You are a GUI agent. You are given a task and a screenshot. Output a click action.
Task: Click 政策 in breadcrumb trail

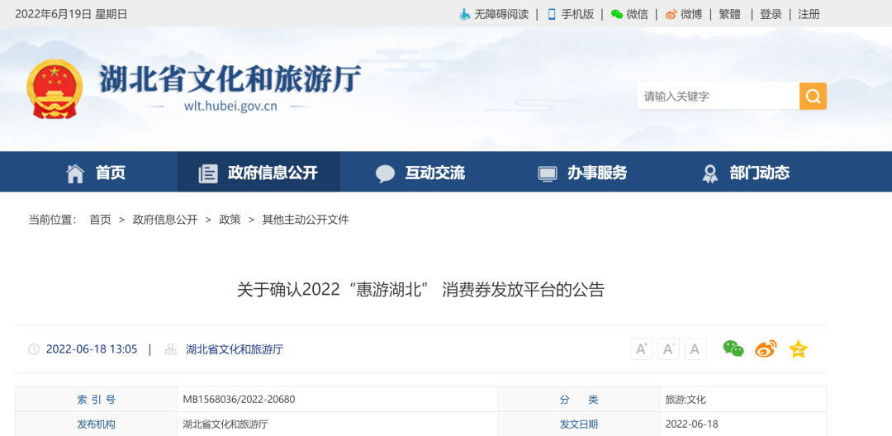click(x=230, y=220)
